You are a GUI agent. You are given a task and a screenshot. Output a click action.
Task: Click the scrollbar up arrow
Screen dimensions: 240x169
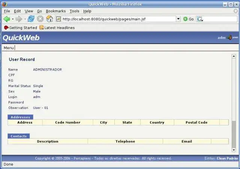tap(234, 56)
